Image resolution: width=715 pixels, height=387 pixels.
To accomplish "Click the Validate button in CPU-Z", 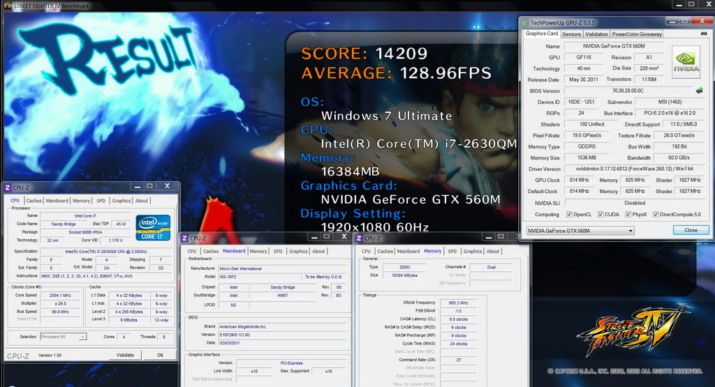I will pos(126,355).
